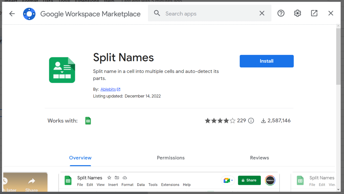Go back using the left arrow
The image size is (344, 194).
click(x=12, y=13)
